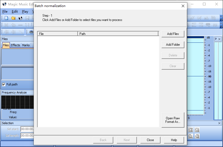The image size is (223, 147).
Task: Click into the Sel length time field
Action: coord(27,135)
